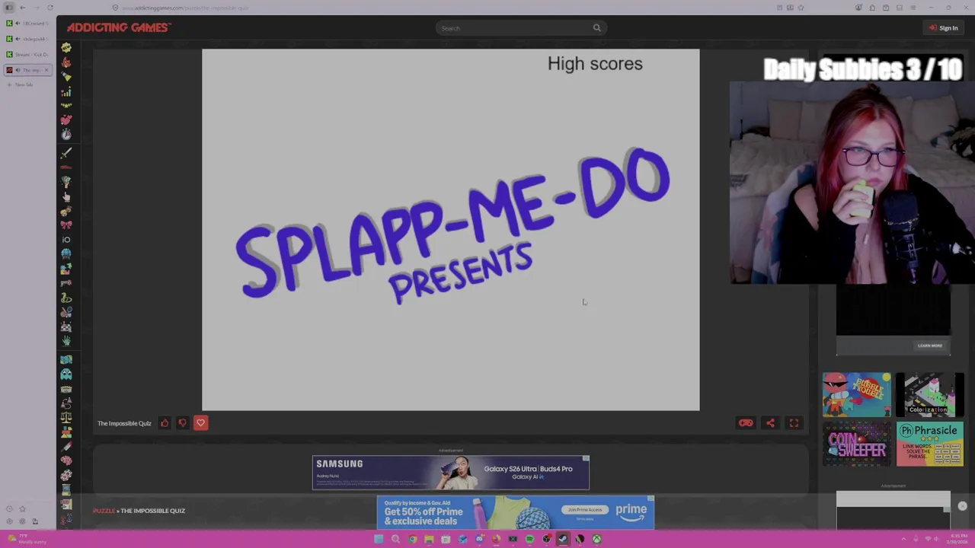The height and width of the screenshot is (548, 975).
Task: Open the Samsung Galaxy S26 Ultra ad
Action: pos(451,473)
